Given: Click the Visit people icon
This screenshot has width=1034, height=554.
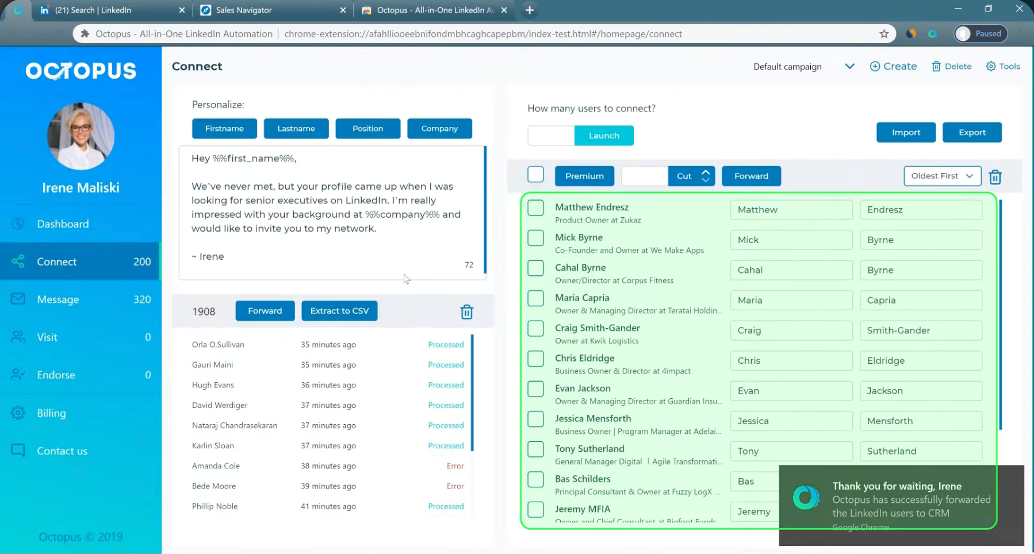Looking at the screenshot, I should pyautogui.click(x=18, y=337).
